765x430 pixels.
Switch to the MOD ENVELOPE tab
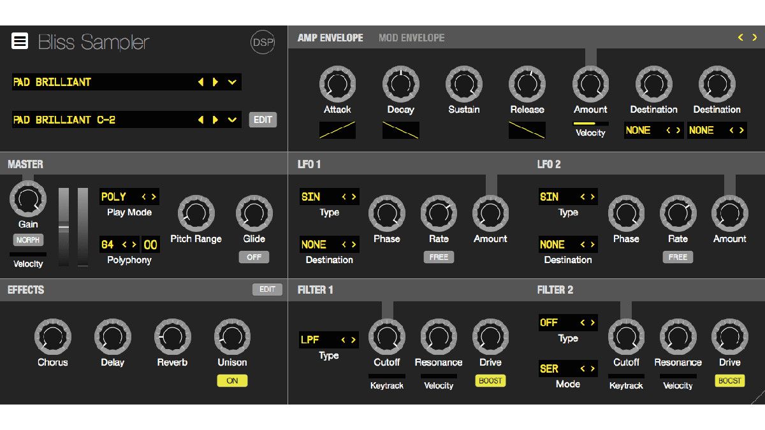(411, 38)
